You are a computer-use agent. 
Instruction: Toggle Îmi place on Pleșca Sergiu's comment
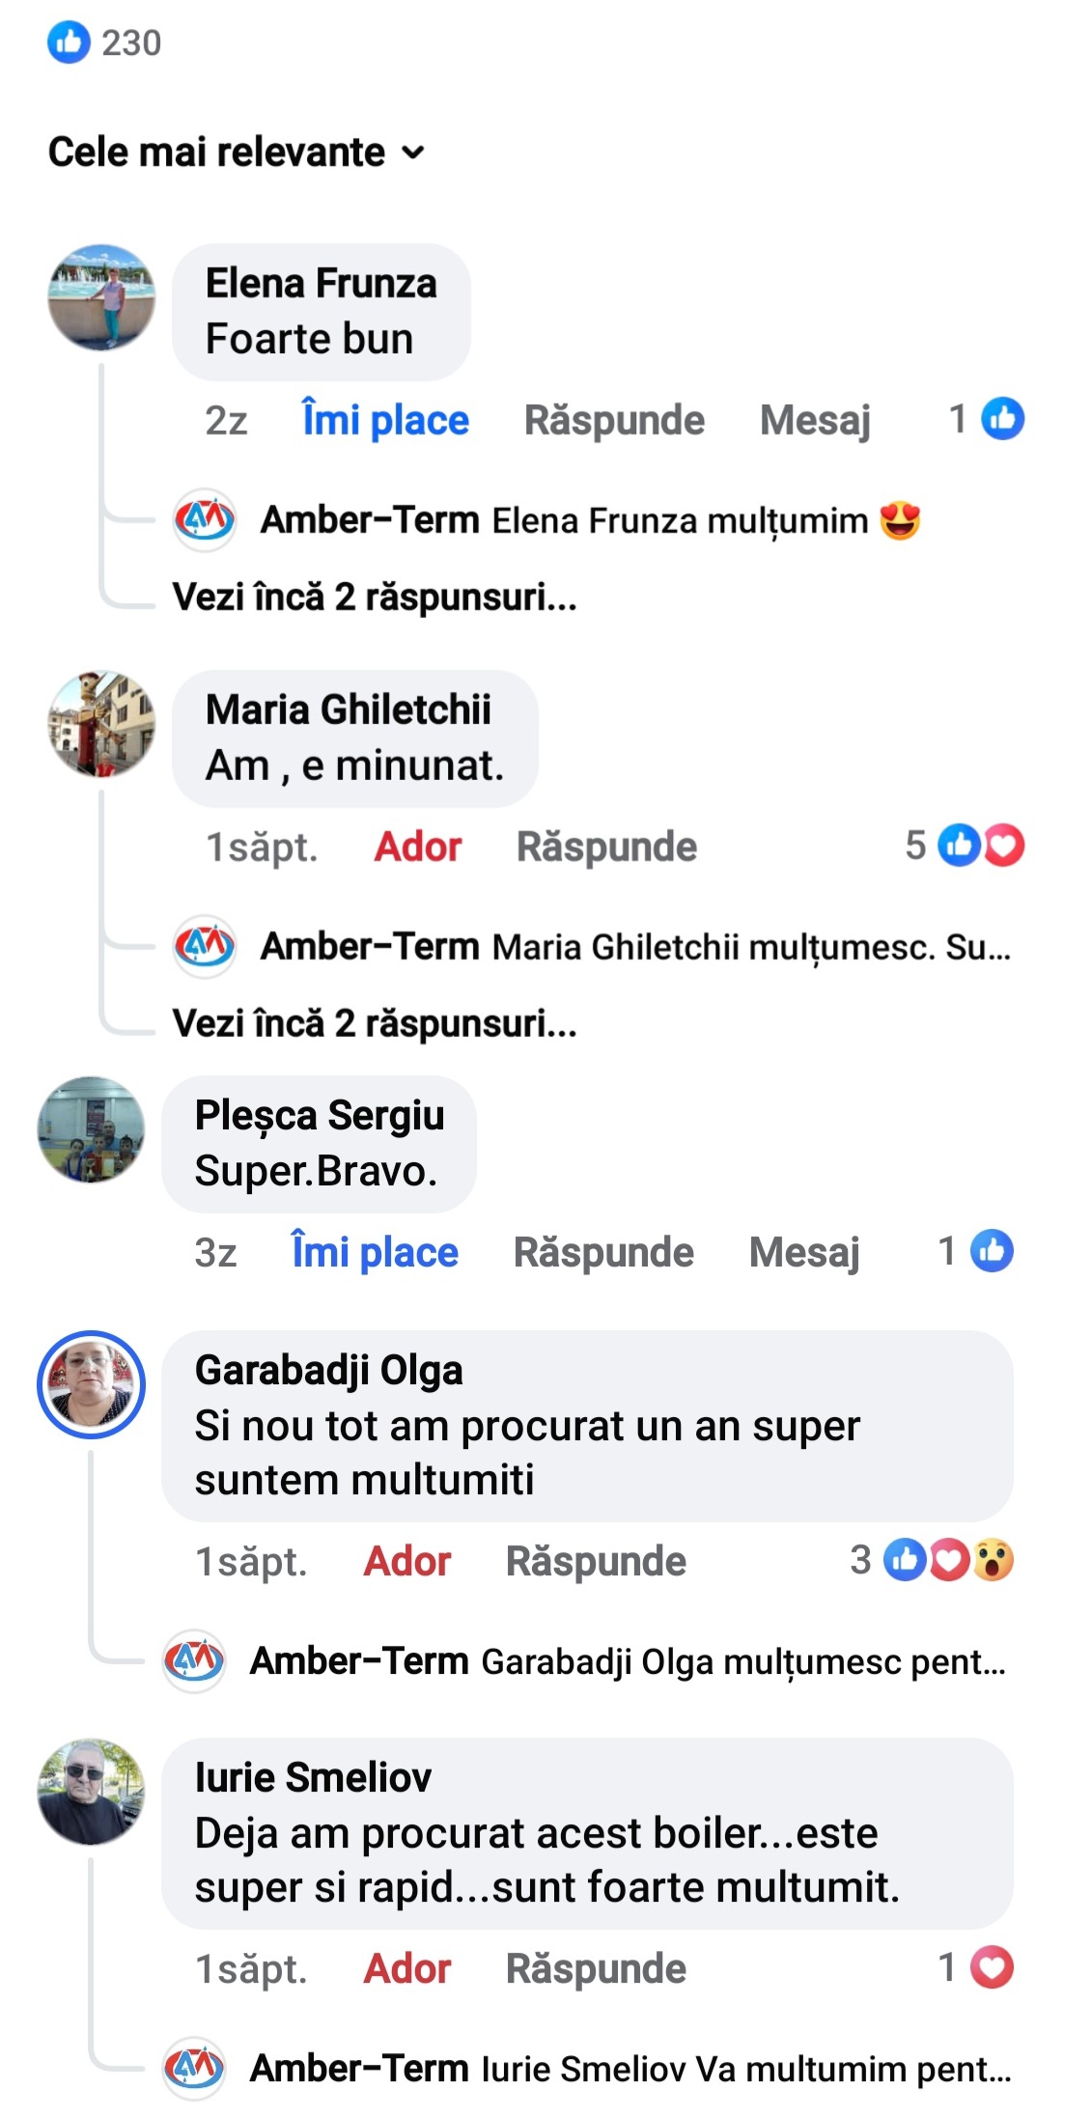(x=375, y=1253)
